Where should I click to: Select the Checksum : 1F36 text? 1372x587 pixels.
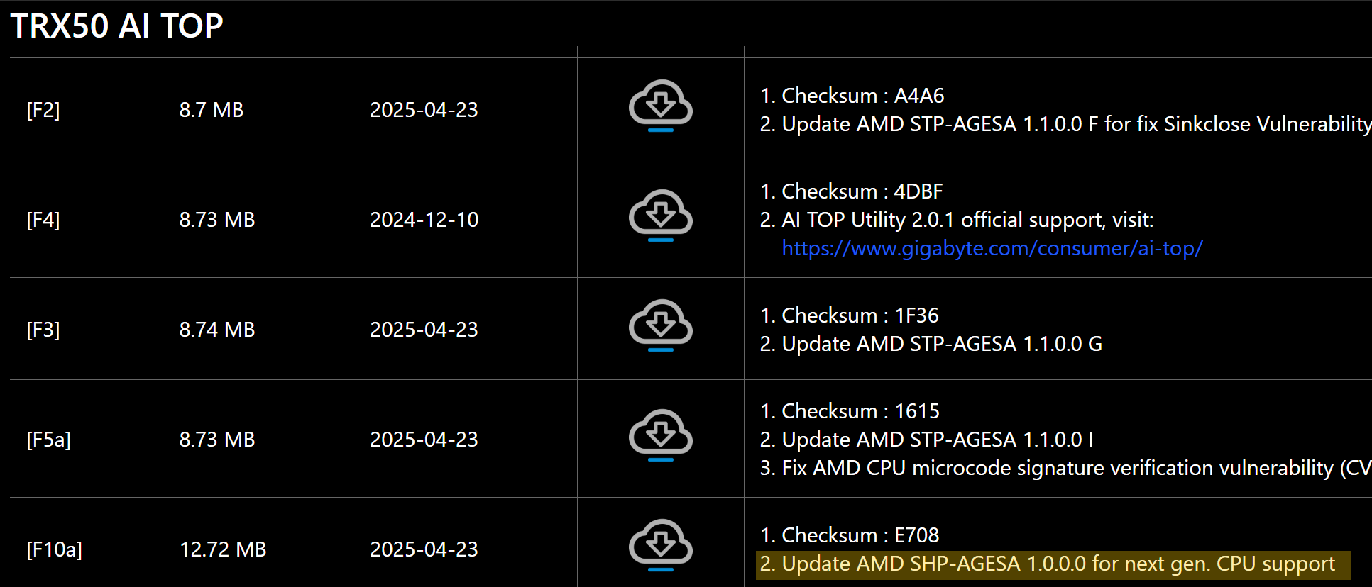pos(849,315)
